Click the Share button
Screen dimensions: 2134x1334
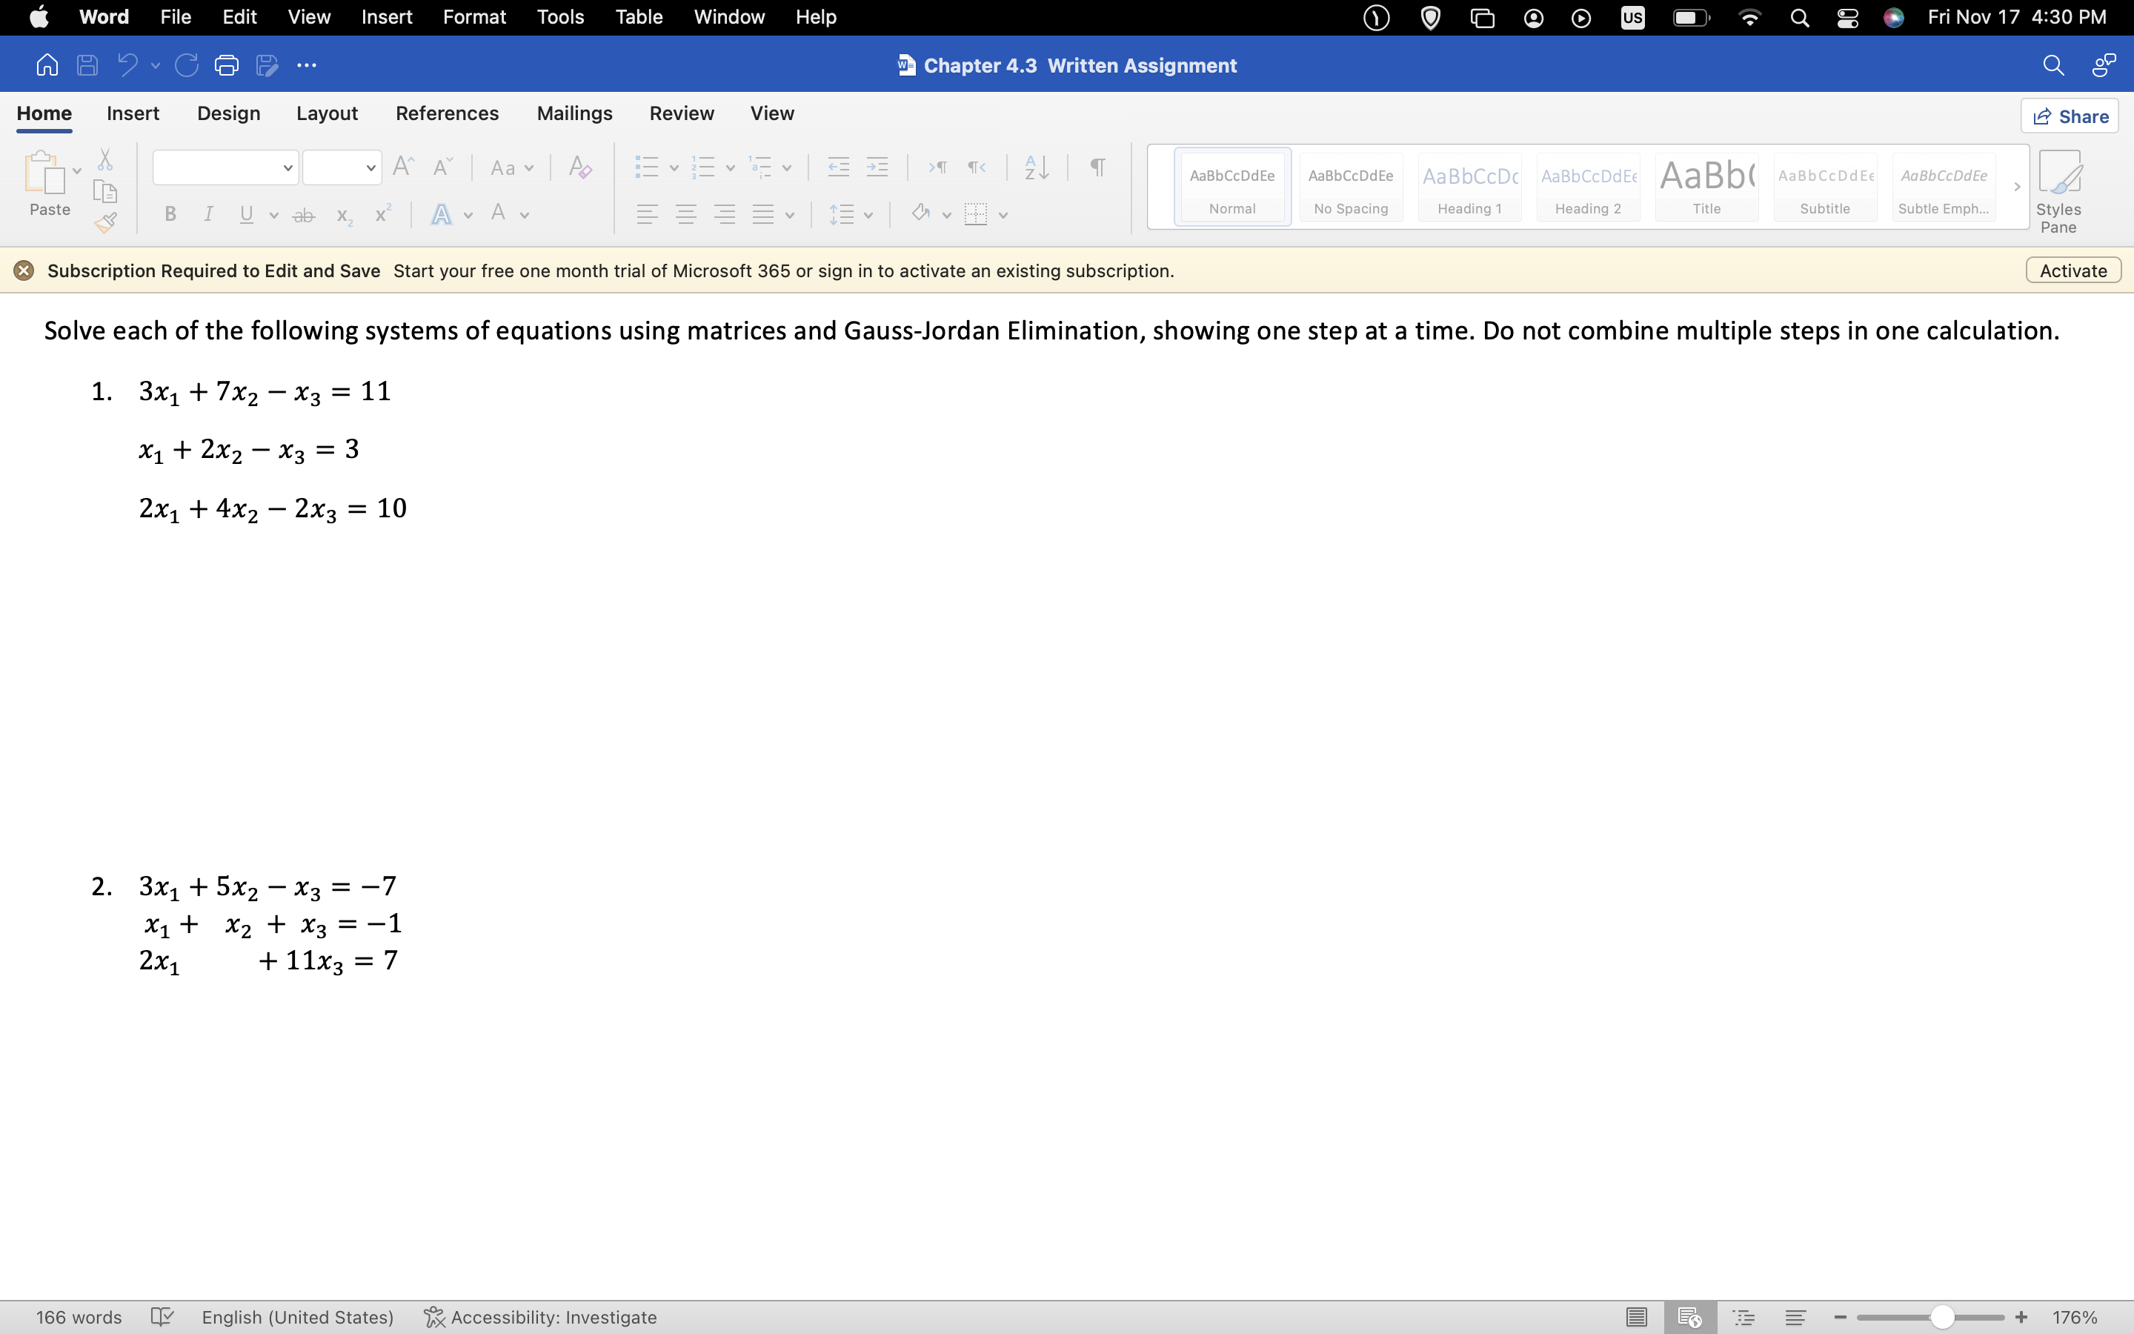2070,115
